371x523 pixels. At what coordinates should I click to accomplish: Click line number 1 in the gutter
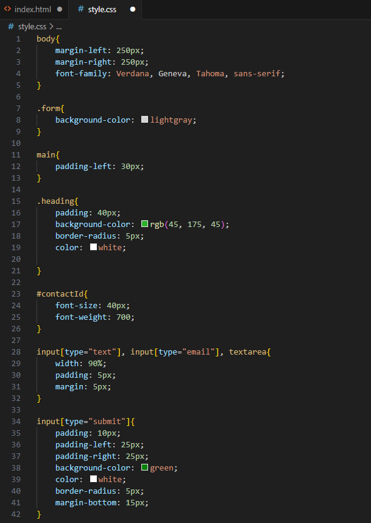(x=18, y=39)
